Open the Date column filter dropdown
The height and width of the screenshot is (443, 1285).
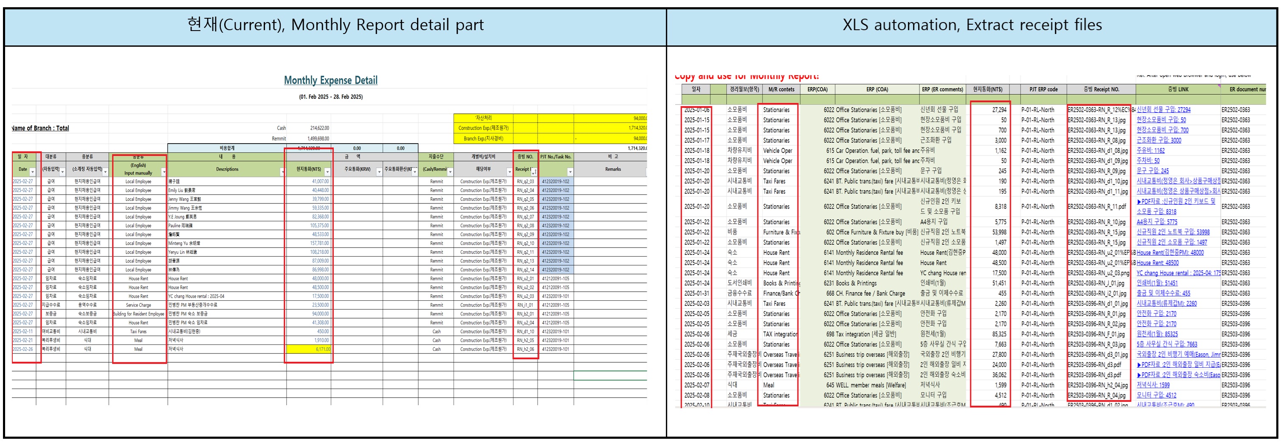click(32, 172)
